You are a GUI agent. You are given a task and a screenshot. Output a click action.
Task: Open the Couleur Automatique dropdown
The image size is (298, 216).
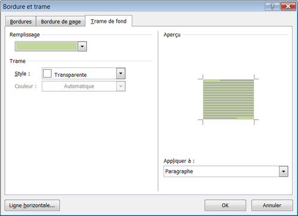point(83,87)
